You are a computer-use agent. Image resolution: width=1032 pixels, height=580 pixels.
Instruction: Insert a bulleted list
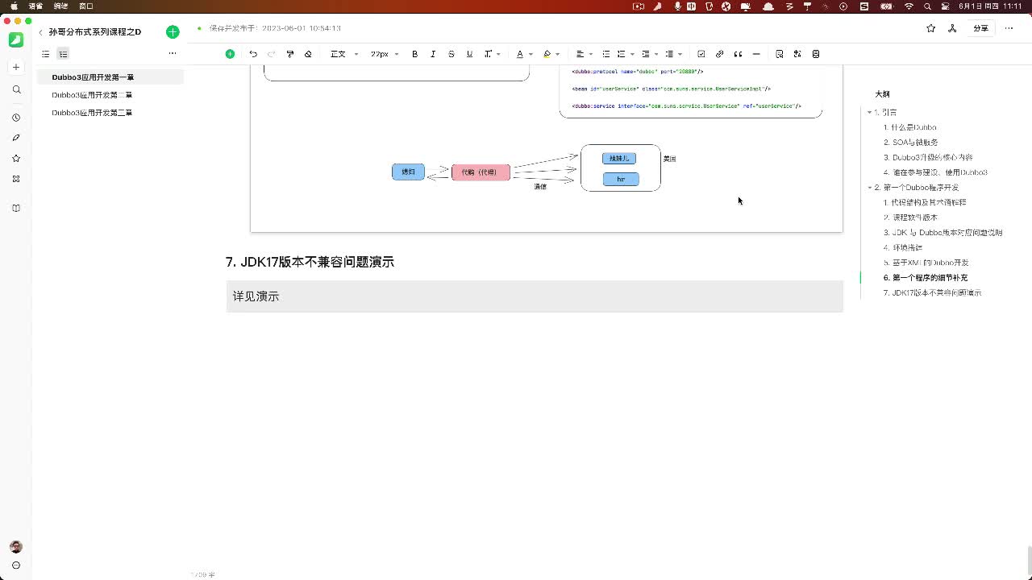pos(606,54)
